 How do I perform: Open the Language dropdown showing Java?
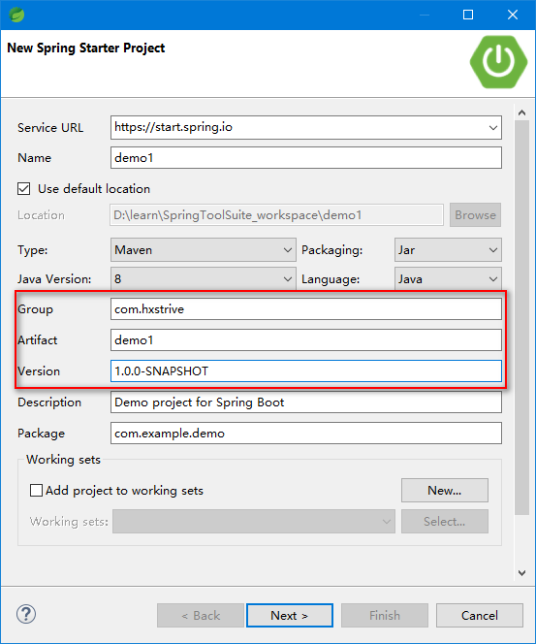point(448,279)
